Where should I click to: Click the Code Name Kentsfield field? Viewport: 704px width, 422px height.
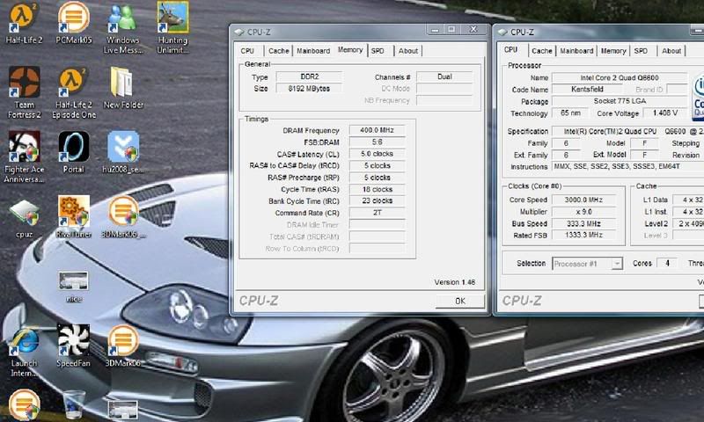coord(587,90)
